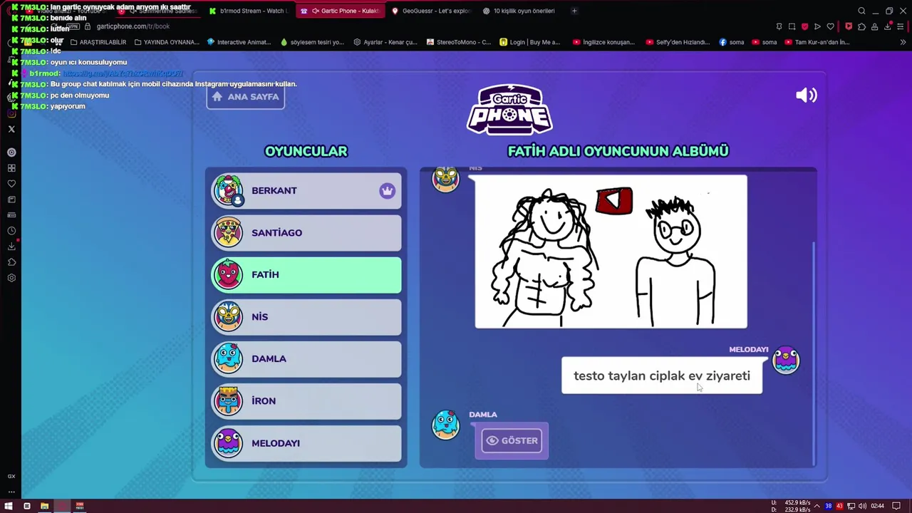Viewport: 912px width, 513px height.
Task: Open browser tab search magnifier icon
Action: point(861,11)
